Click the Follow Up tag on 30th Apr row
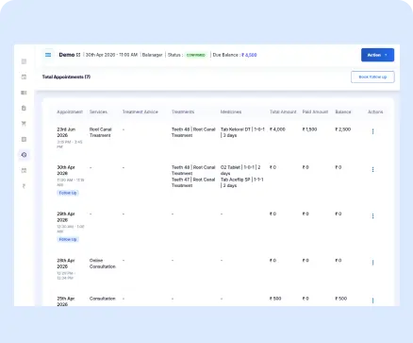413x343 pixels. [x=68, y=193]
